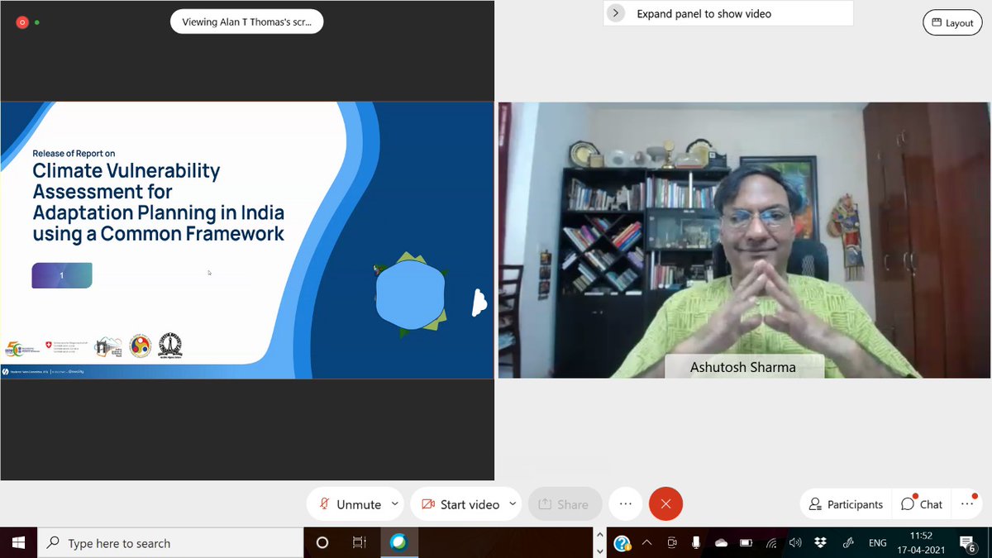Click the Get Help tray icon
Image resolution: width=992 pixels, height=558 pixels.
click(622, 543)
